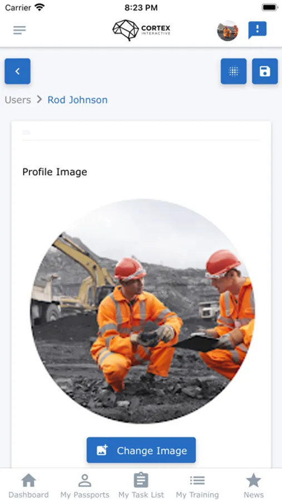Tap the large circular profile photo
Screen dimensions: 282x501
(142, 311)
